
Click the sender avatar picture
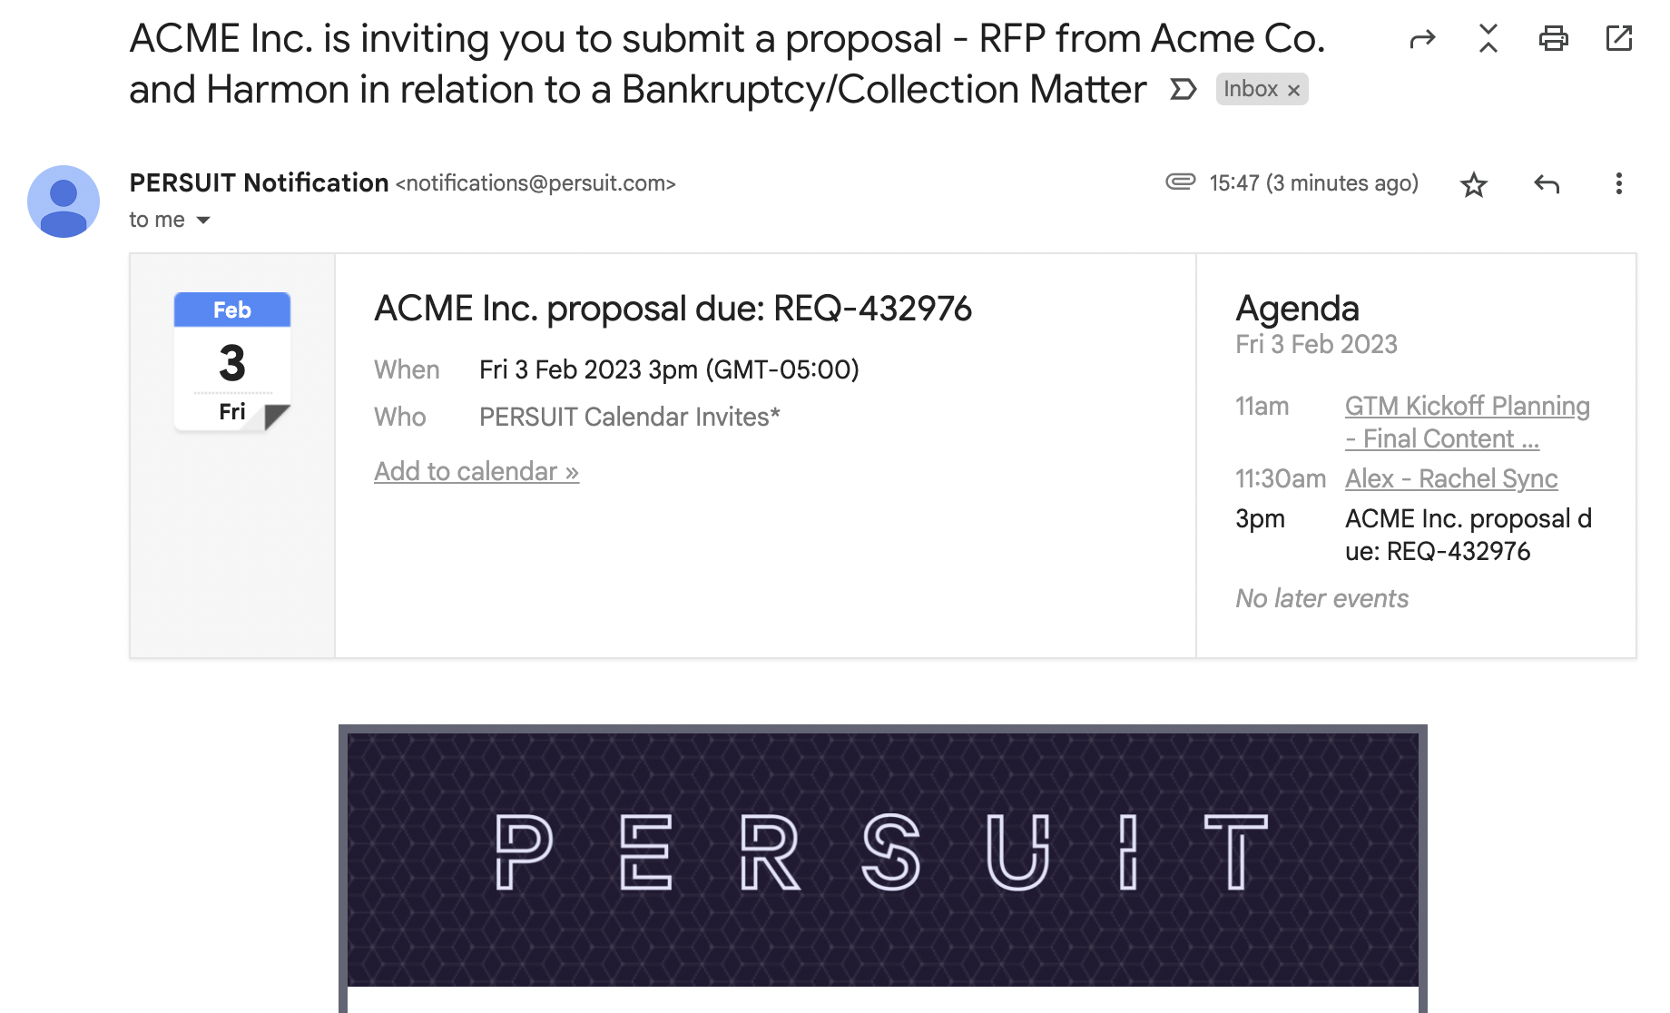pyautogui.click(x=64, y=202)
